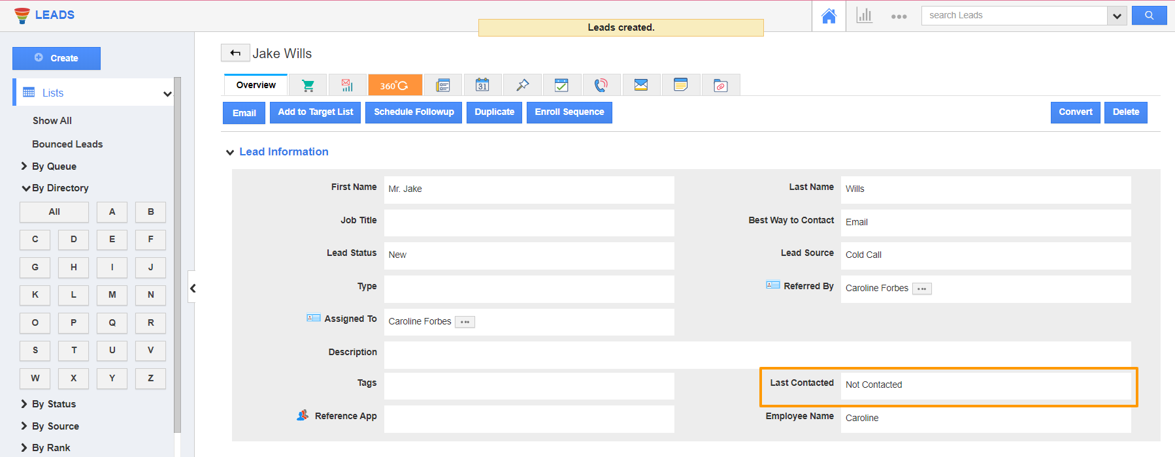The image size is (1175, 457).
Task: Open the emails envelope tab
Action: 641,86
